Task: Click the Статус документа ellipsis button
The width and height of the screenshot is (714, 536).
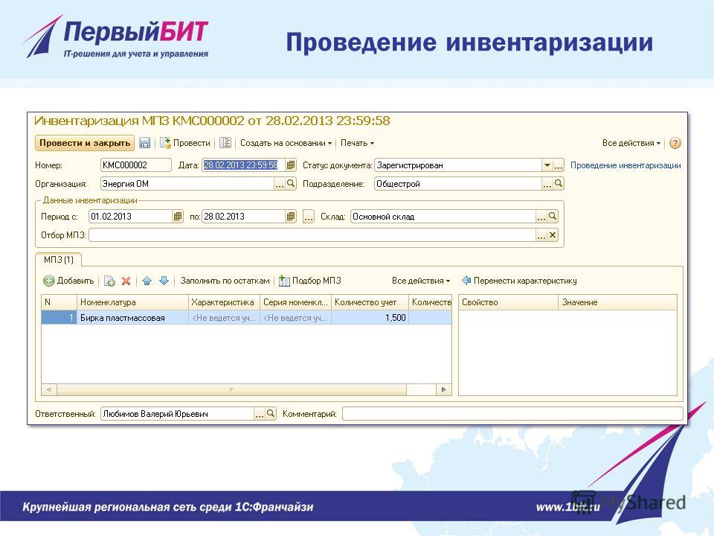Action: [559, 165]
